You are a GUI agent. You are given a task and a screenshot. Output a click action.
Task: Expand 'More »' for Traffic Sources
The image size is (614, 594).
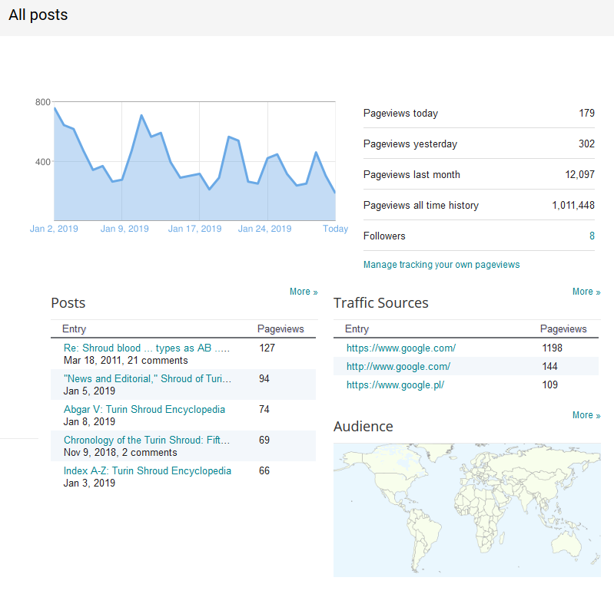pos(586,292)
